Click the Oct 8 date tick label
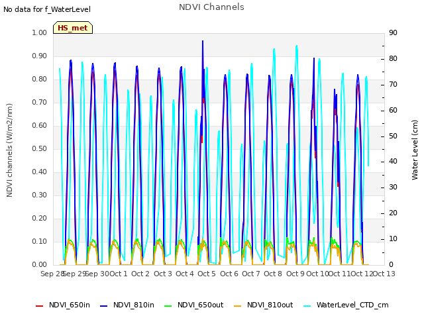 (x=273, y=274)
